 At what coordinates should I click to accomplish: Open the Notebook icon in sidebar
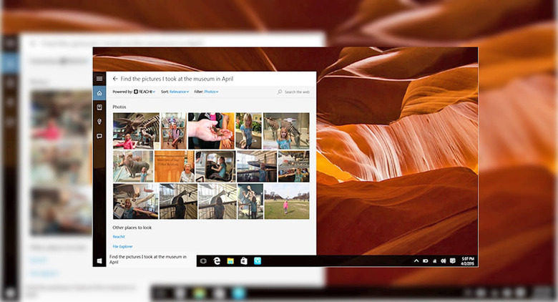[99, 107]
